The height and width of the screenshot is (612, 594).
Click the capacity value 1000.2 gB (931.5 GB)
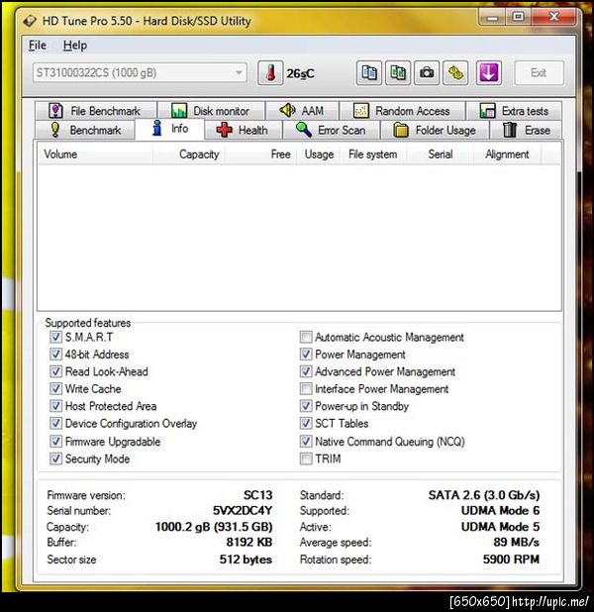click(214, 527)
